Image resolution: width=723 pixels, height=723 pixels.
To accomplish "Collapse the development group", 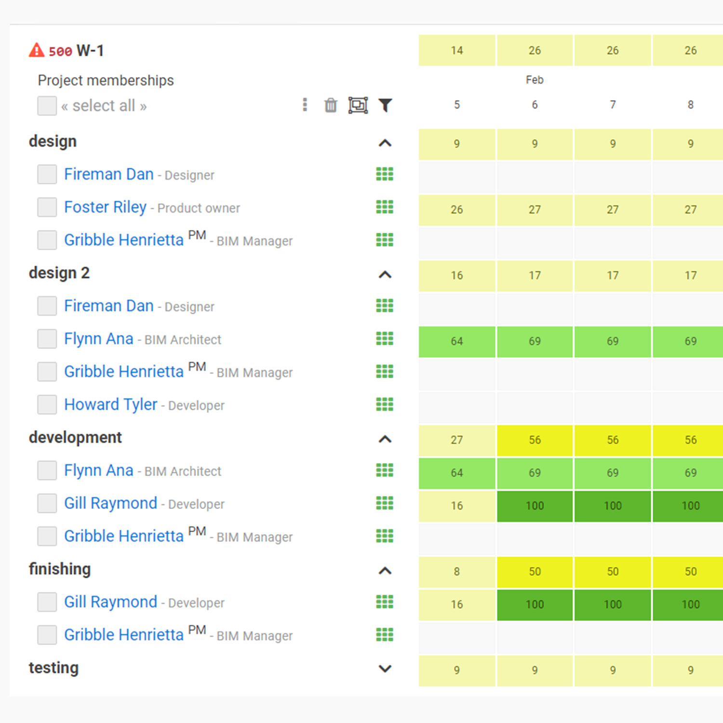I will [x=385, y=439].
